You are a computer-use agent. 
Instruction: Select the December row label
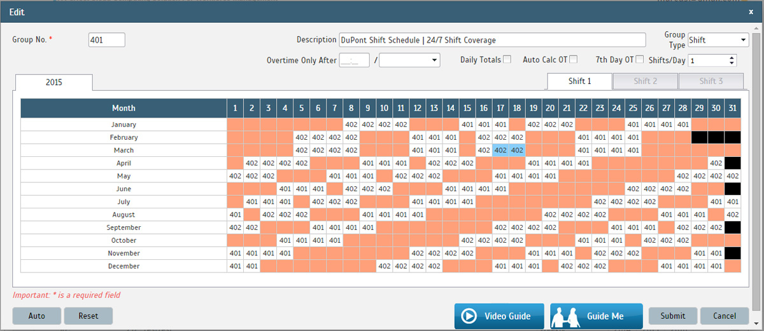[x=124, y=266]
